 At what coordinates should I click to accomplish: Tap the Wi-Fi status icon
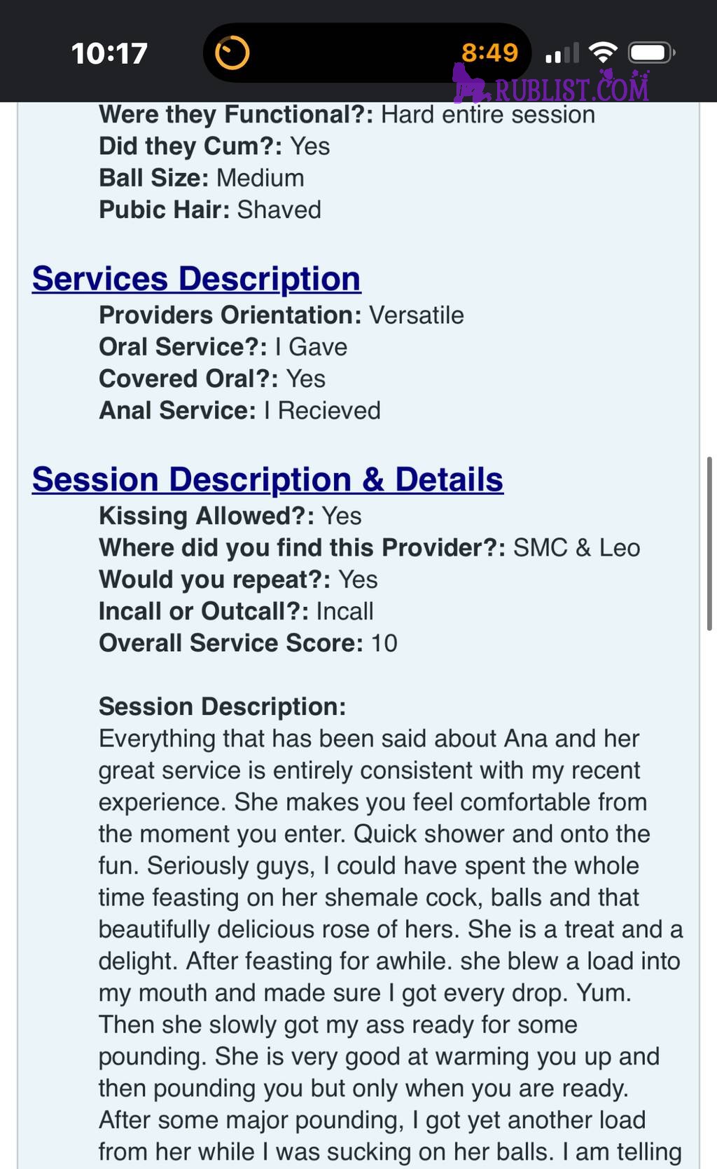point(603,53)
